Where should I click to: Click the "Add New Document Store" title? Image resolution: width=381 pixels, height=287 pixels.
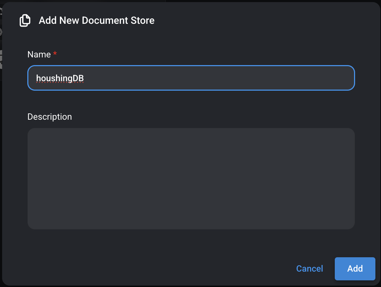tap(97, 21)
